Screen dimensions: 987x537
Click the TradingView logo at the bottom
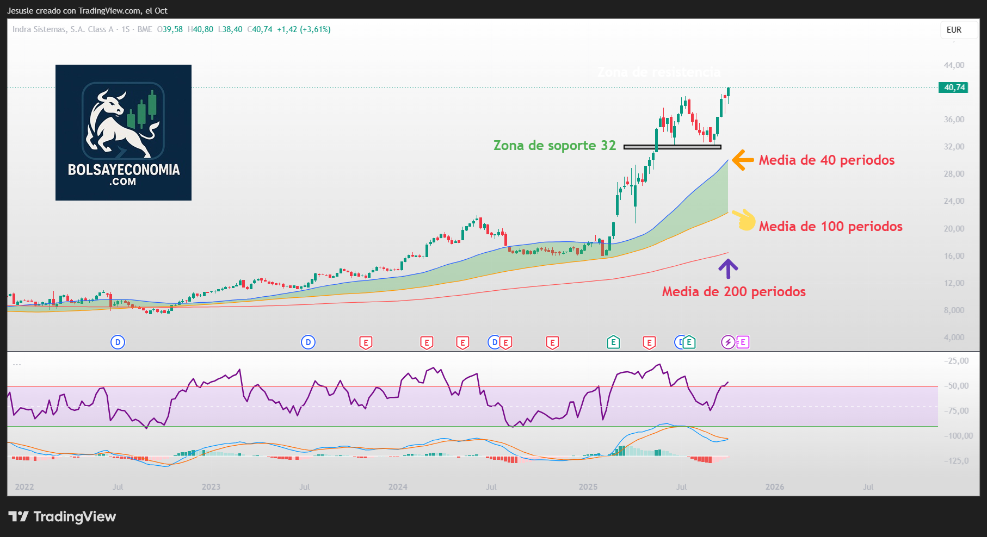pyautogui.click(x=62, y=516)
